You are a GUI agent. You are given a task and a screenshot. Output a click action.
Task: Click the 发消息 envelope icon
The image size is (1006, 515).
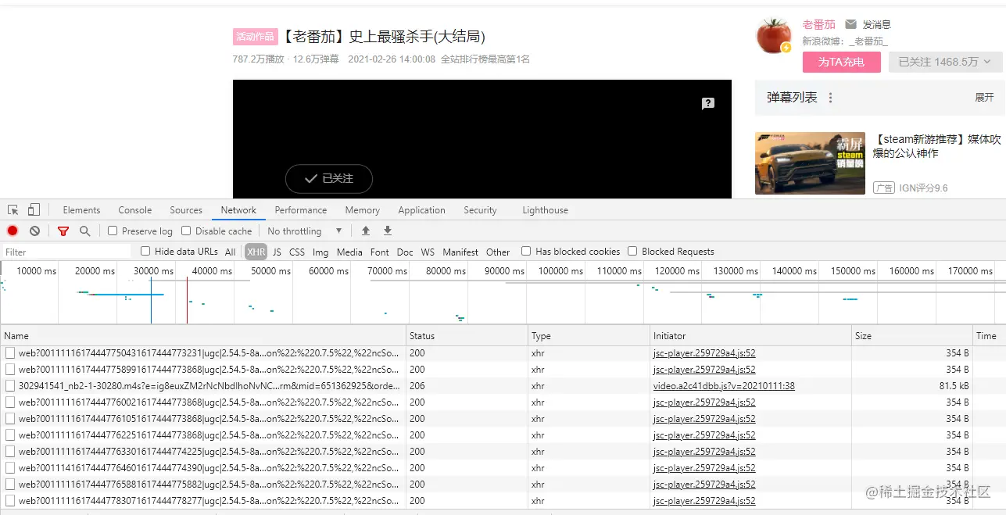pyautogui.click(x=850, y=24)
